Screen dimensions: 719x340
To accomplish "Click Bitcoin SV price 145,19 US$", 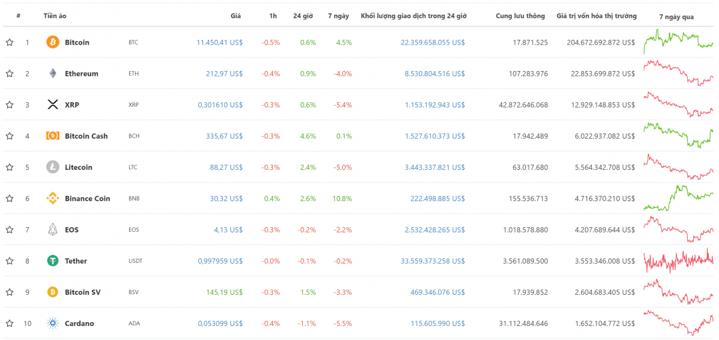I will 226,292.
